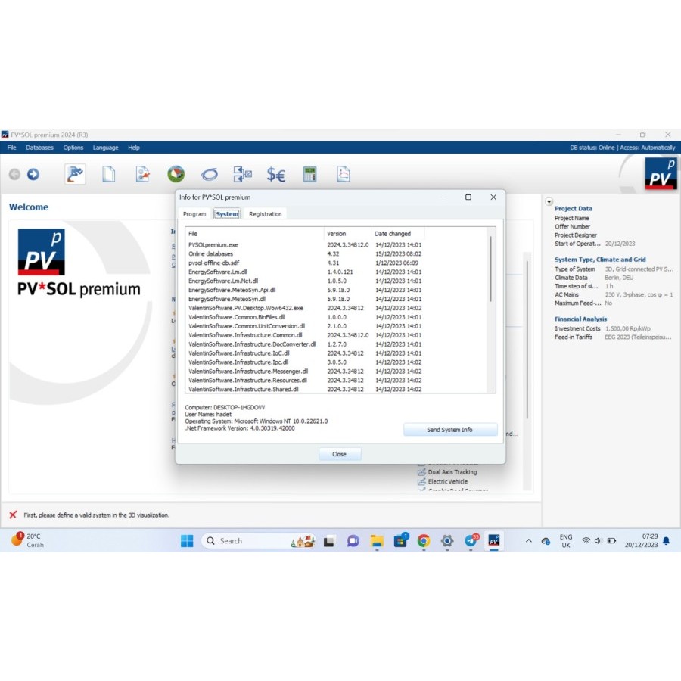The image size is (681, 681).
Task: Click the red error X icon
Action: (13, 515)
